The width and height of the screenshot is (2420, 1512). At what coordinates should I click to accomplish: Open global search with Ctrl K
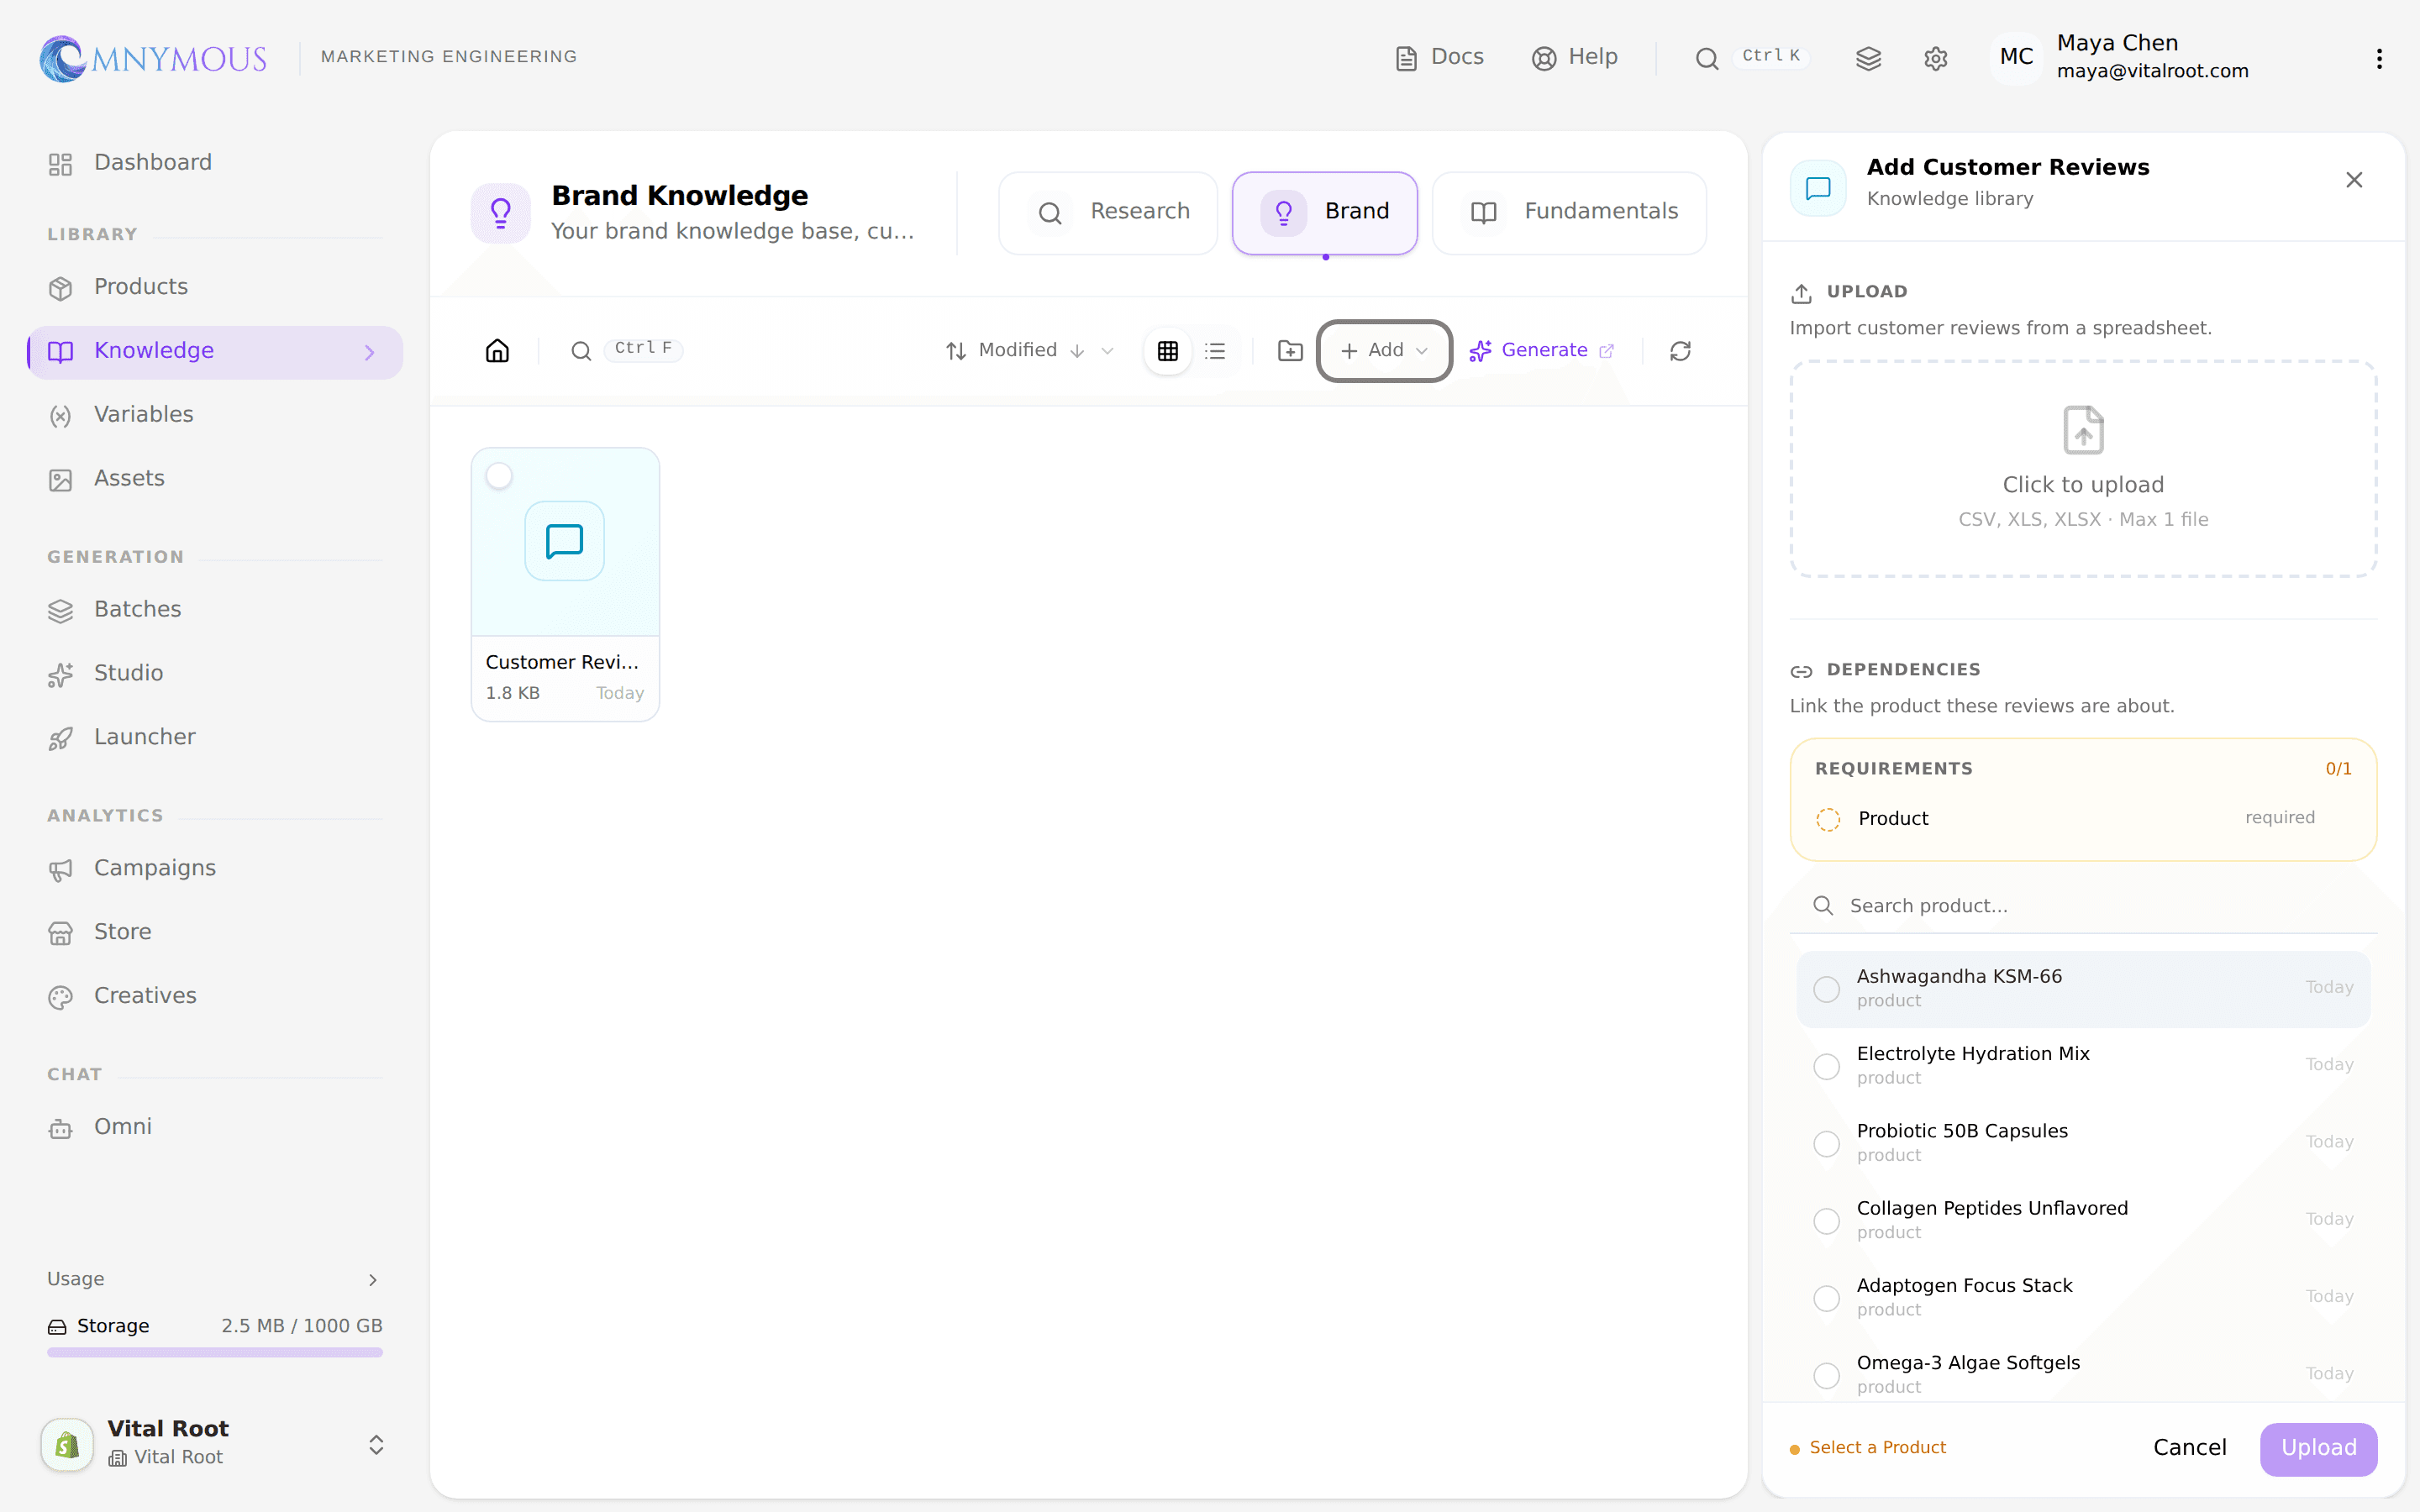[1750, 57]
